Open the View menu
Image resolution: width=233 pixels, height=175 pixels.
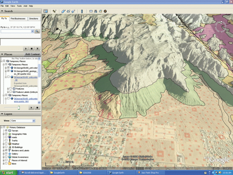coord(13,6)
